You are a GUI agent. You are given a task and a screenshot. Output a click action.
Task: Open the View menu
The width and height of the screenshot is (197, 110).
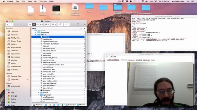tap(30, 1)
